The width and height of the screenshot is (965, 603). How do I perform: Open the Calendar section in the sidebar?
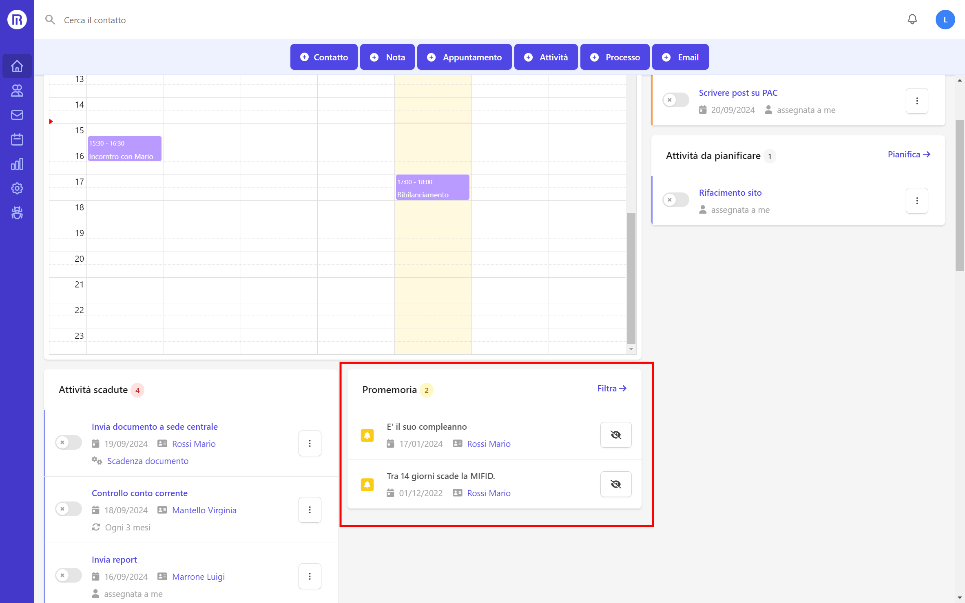pyautogui.click(x=17, y=139)
